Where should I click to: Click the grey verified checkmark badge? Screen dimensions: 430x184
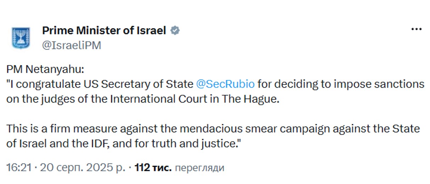(175, 31)
